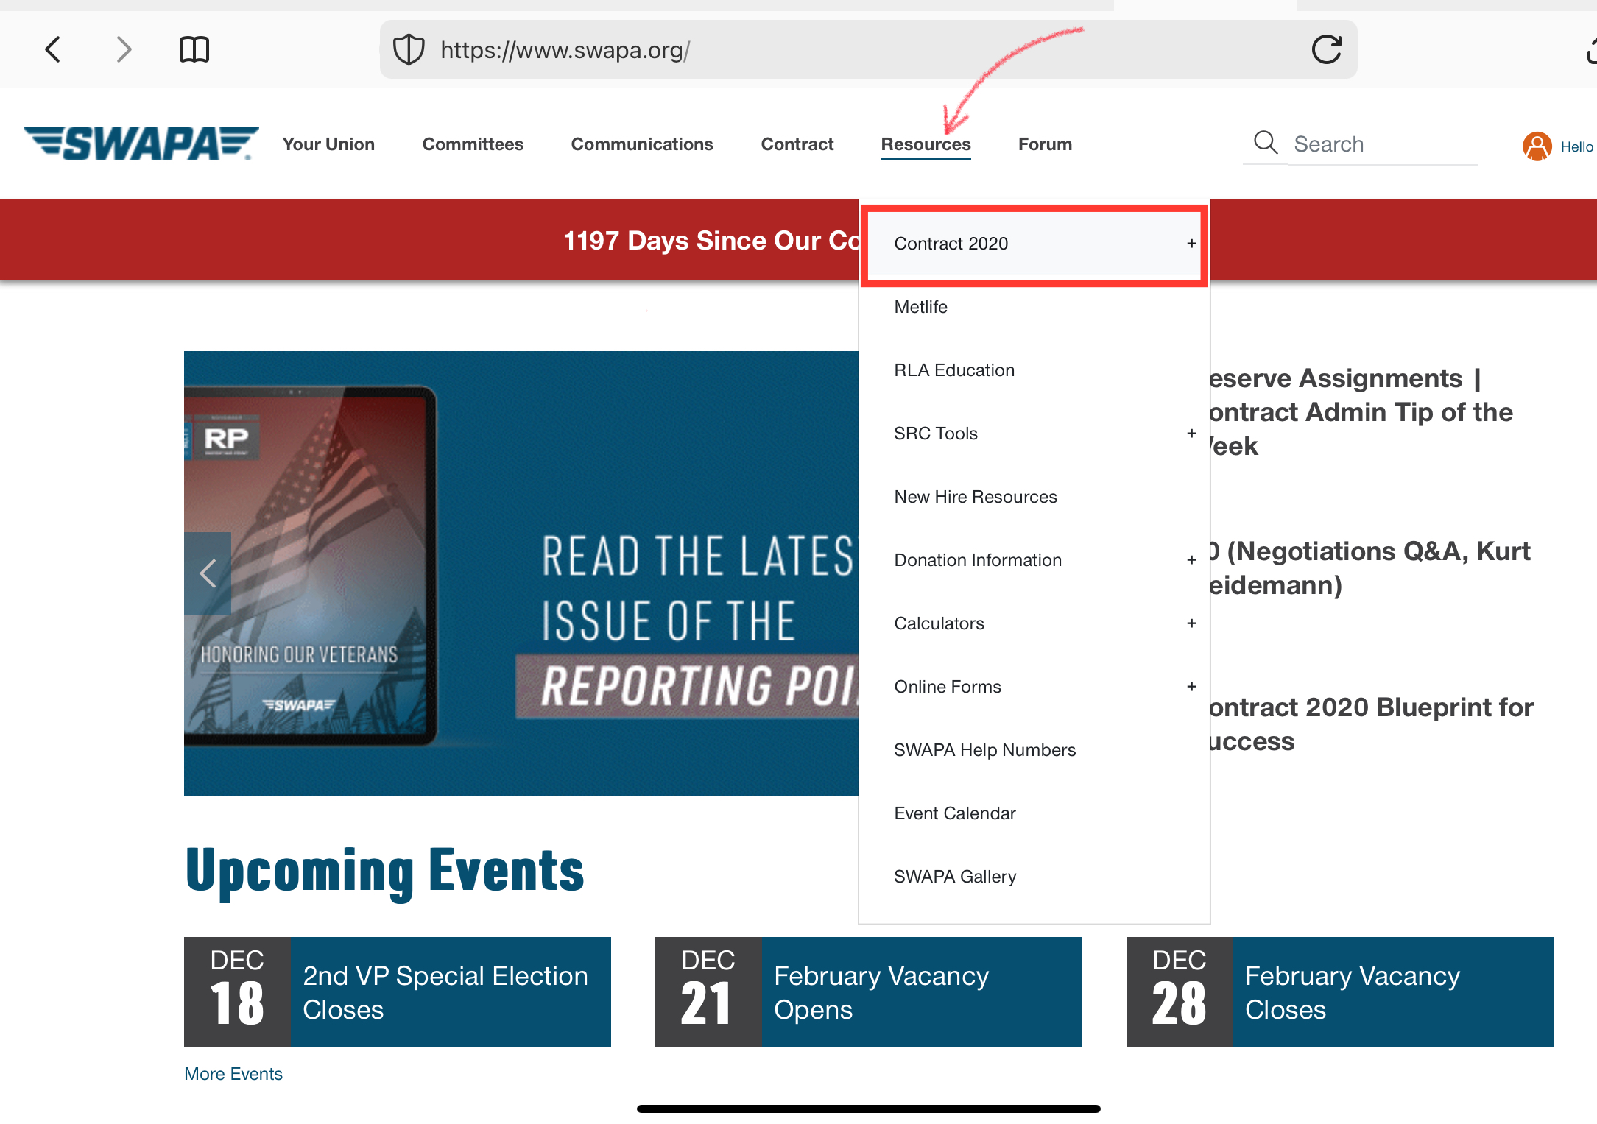The height and width of the screenshot is (1124, 1597).
Task: Expand SRC Tools plus sign
Action: pyautogui.click(x=1191, y=433)
